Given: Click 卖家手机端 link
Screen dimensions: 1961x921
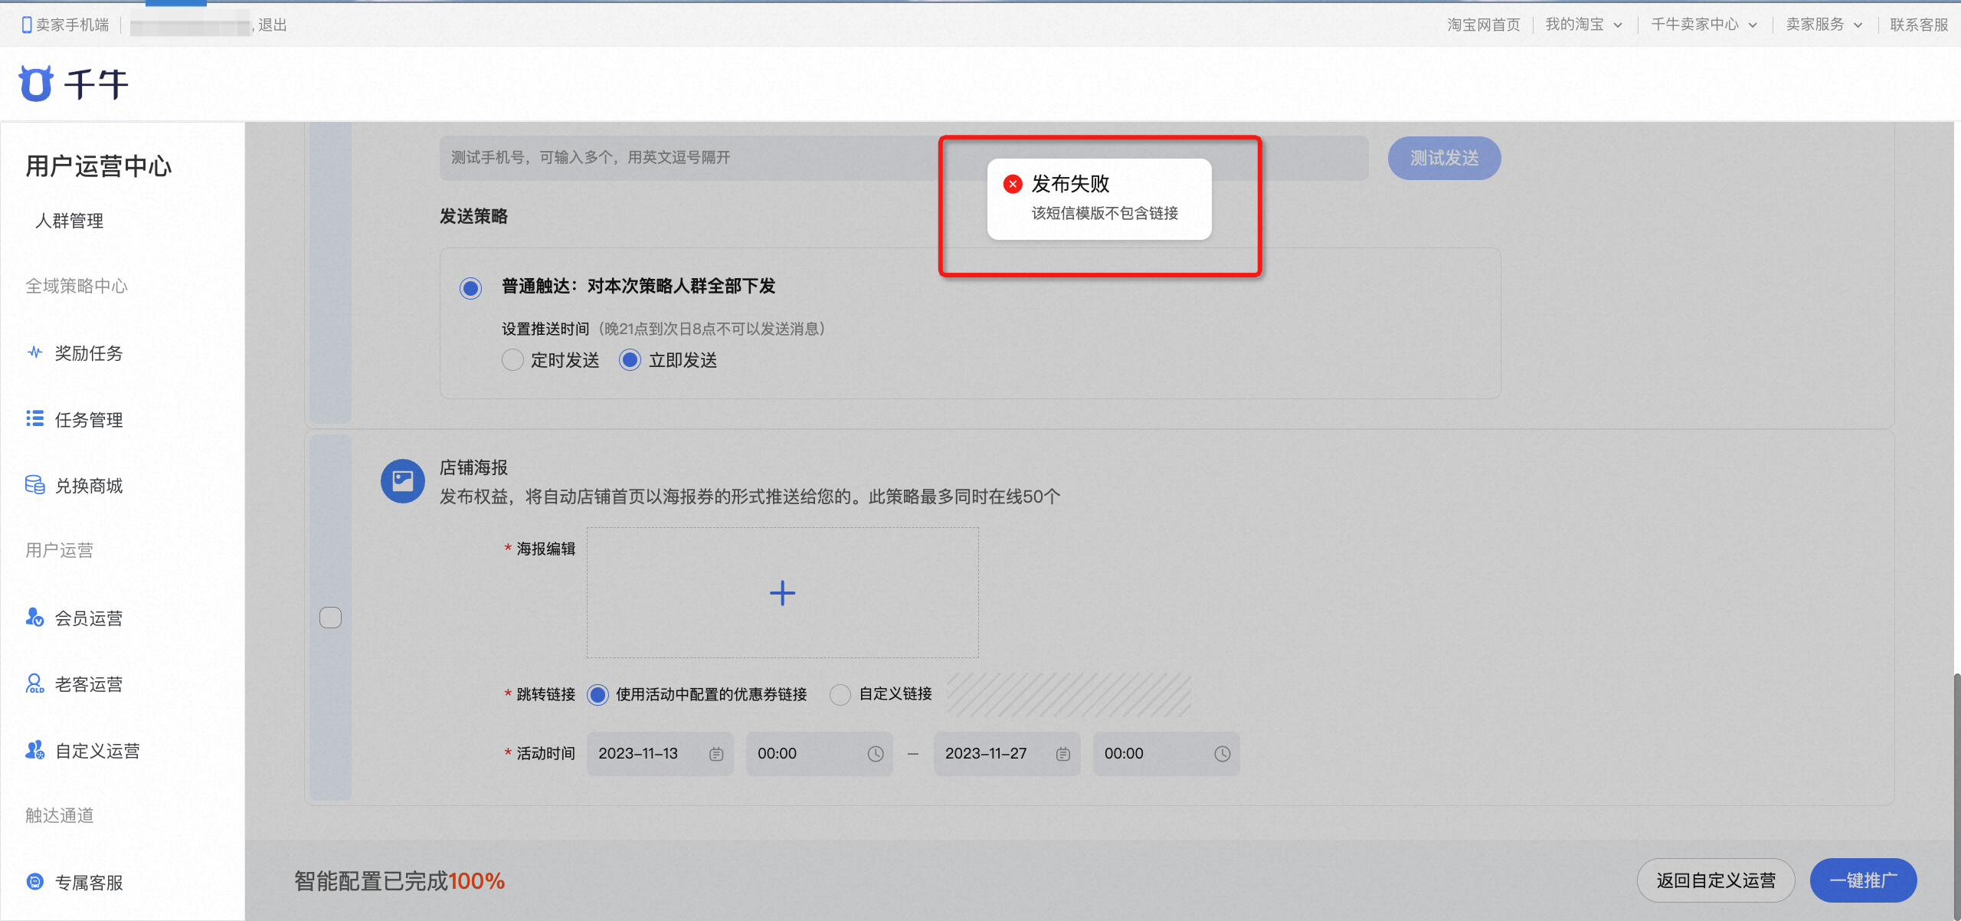Looking at the screenshot, I should (x=73, y=25).
